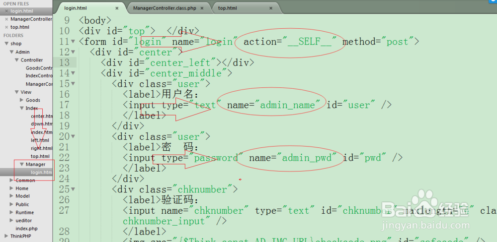Click line number 22 in gutter

[x=64, y=158]
